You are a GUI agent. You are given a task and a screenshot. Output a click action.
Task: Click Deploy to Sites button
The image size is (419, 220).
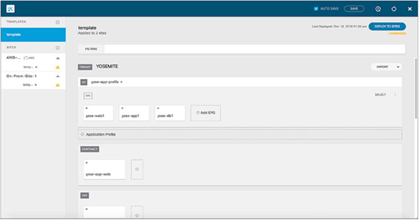(387, 27)
